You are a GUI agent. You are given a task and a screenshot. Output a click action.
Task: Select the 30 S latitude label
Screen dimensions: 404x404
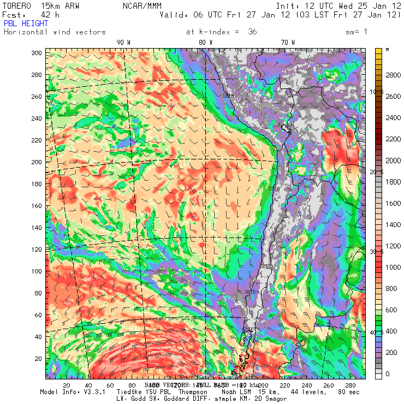(x=377, y=252)
